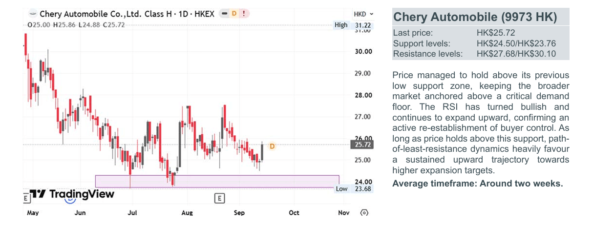This screenshot has height=248, width=593.
Task: Click the Support levels: label
Action: click(x=422, y=43)
